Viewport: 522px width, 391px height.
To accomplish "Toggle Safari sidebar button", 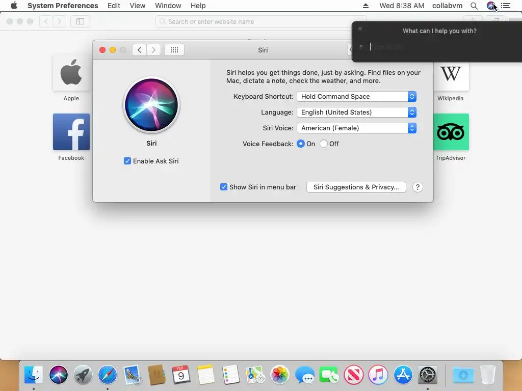I will [x=80, y=21].
